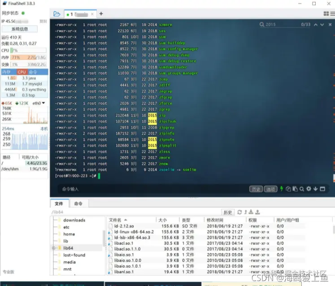Open terminal search magnifier in toolbar
335x286 pixels.
click(302, 189)
